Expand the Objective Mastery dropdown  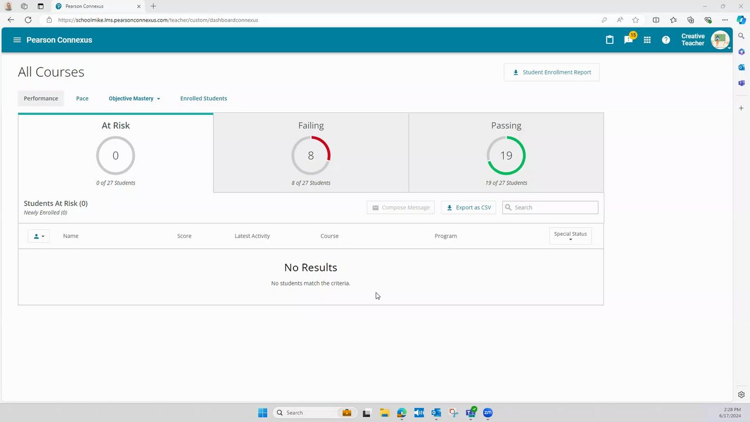134,98
